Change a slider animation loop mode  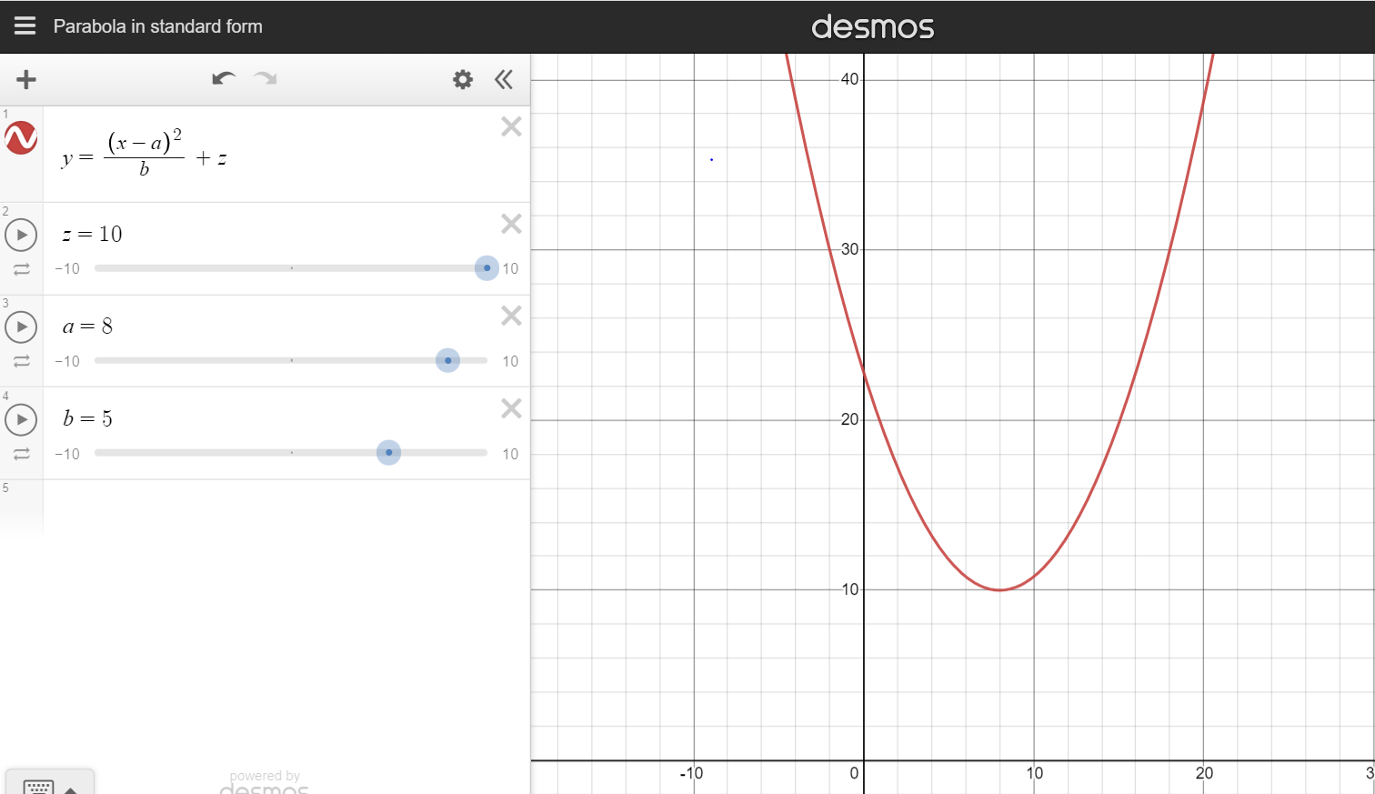tap(22, 361)
